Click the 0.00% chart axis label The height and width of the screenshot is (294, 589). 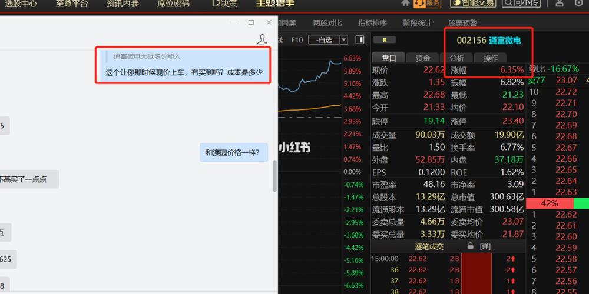(352, 172)
